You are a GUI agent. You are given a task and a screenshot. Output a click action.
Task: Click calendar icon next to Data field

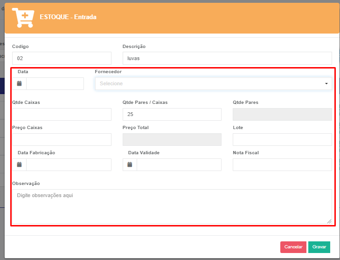(20, 83)
